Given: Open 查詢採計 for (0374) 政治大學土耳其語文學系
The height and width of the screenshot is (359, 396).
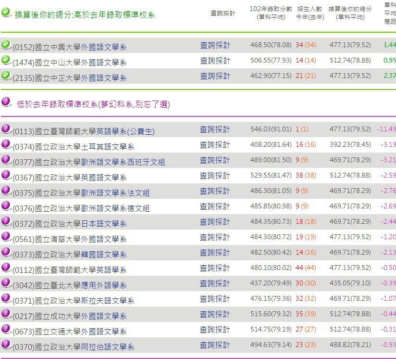Looking at the screenshot, I should 215,145.
